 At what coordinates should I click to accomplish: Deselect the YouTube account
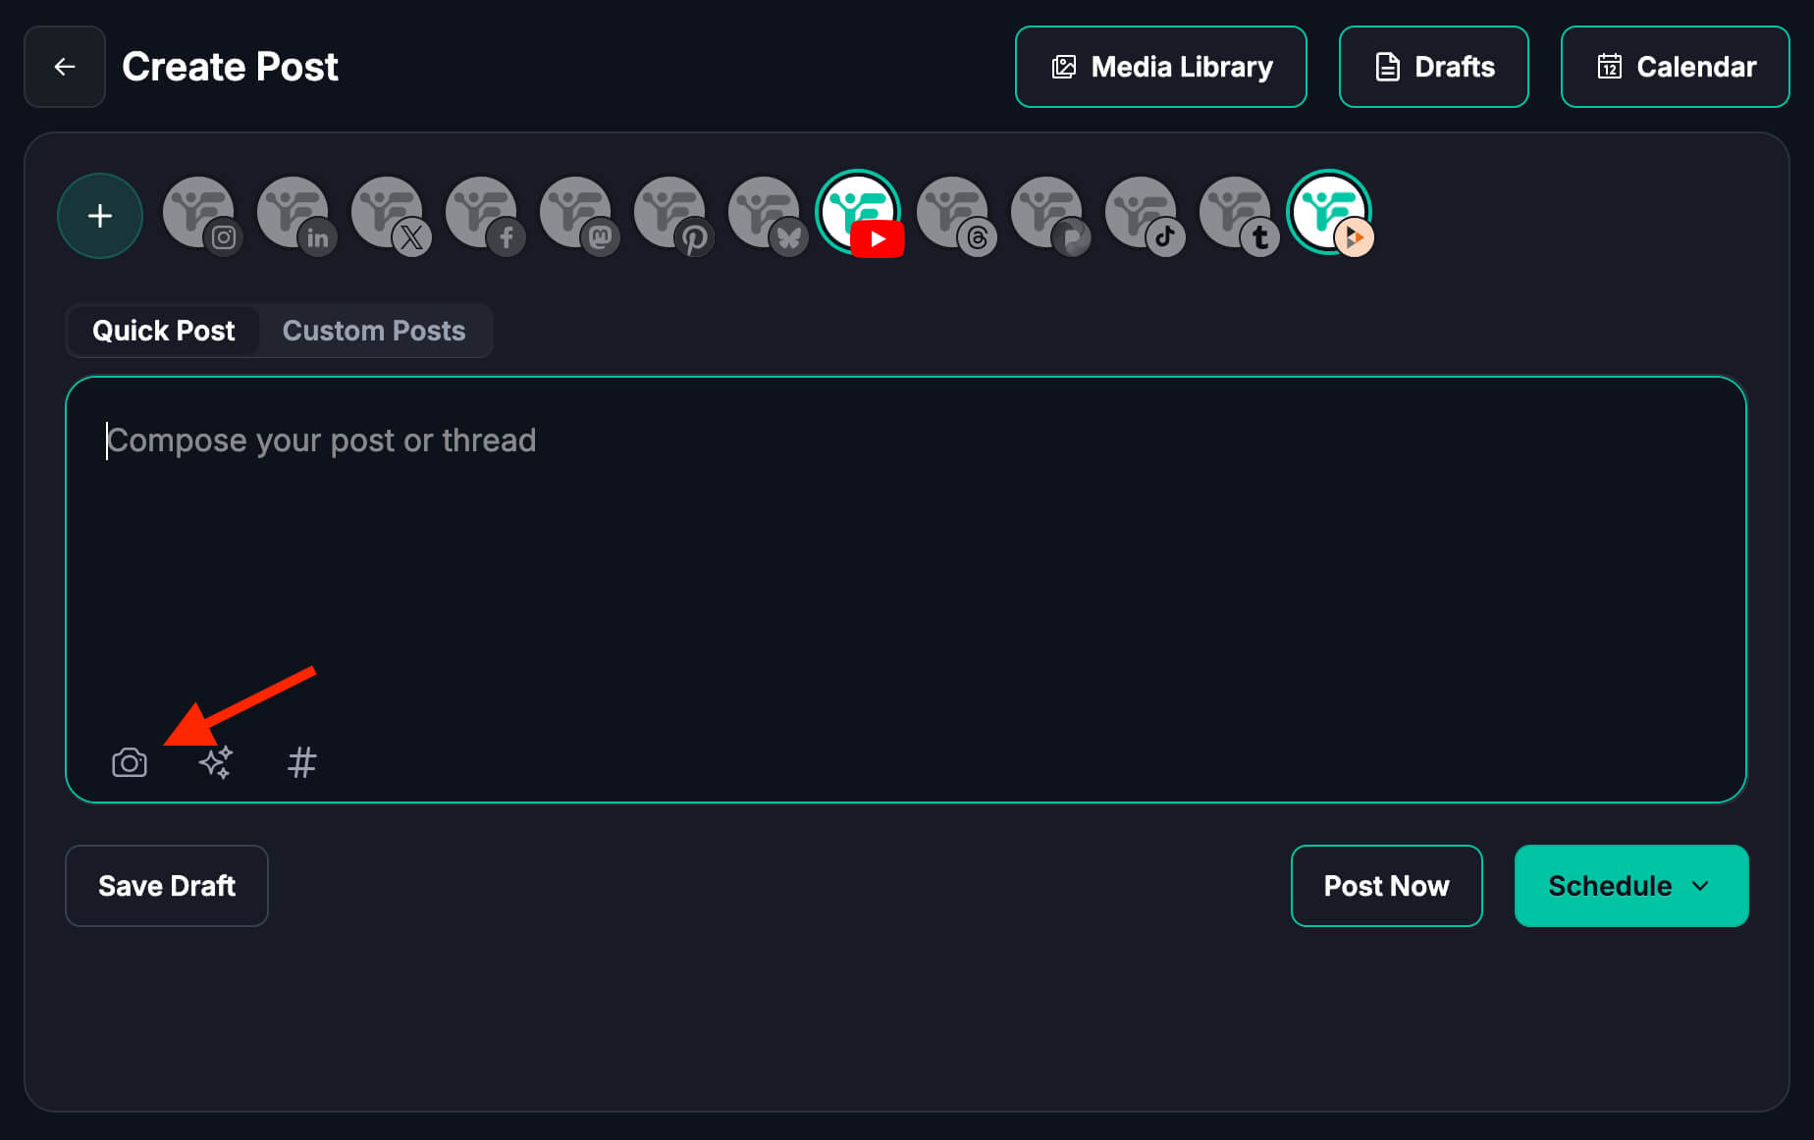point(859,214)
